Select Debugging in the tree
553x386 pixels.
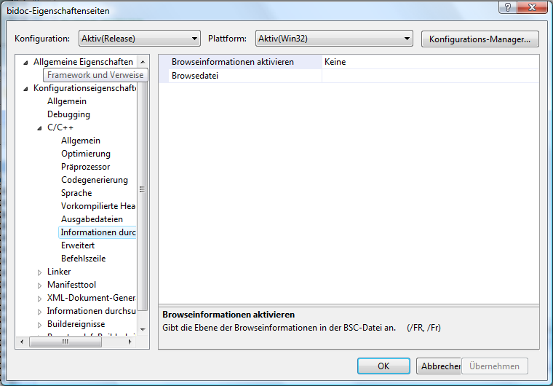click(x=68, y=114)
